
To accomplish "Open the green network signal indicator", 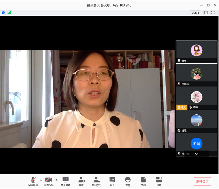I will (10, 13).
